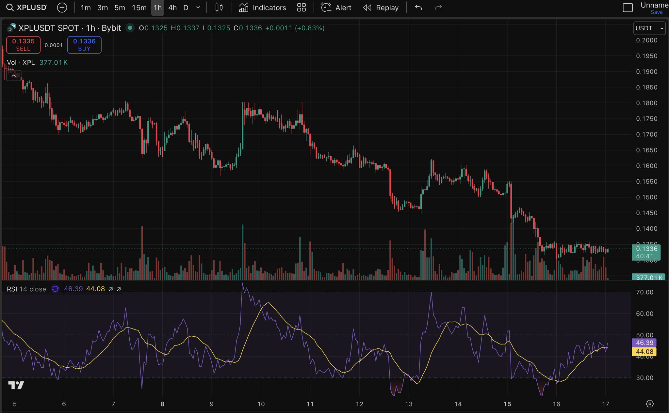This screenshot has width=669, height=413.
Task: Collapse the indicator legend chevron
Action: coord(14,76)
